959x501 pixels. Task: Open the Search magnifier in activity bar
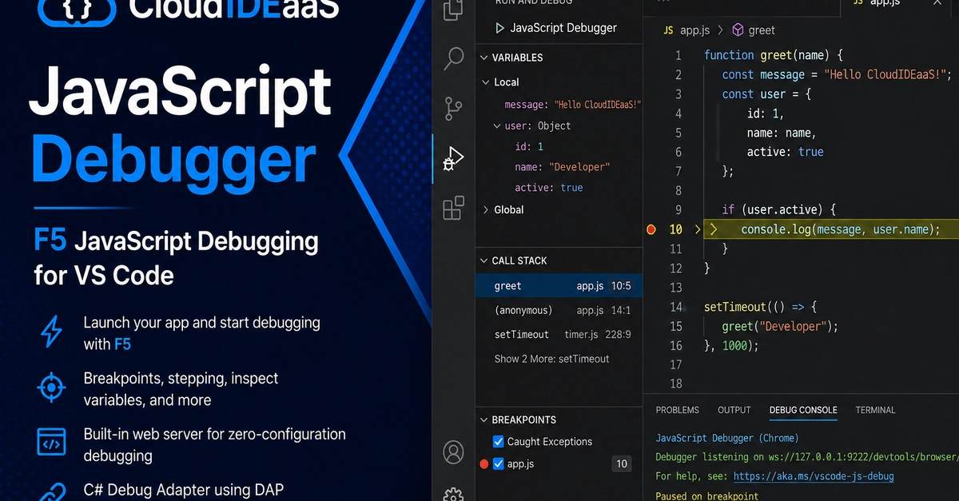point(454,58)
